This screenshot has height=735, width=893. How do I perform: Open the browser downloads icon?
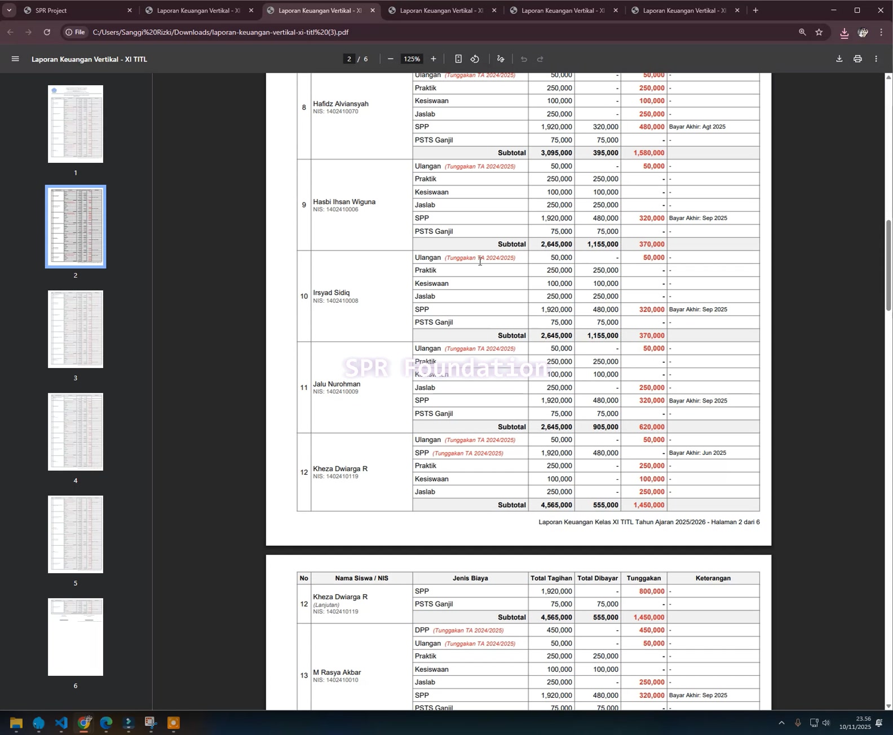click(x=844, y=33)
